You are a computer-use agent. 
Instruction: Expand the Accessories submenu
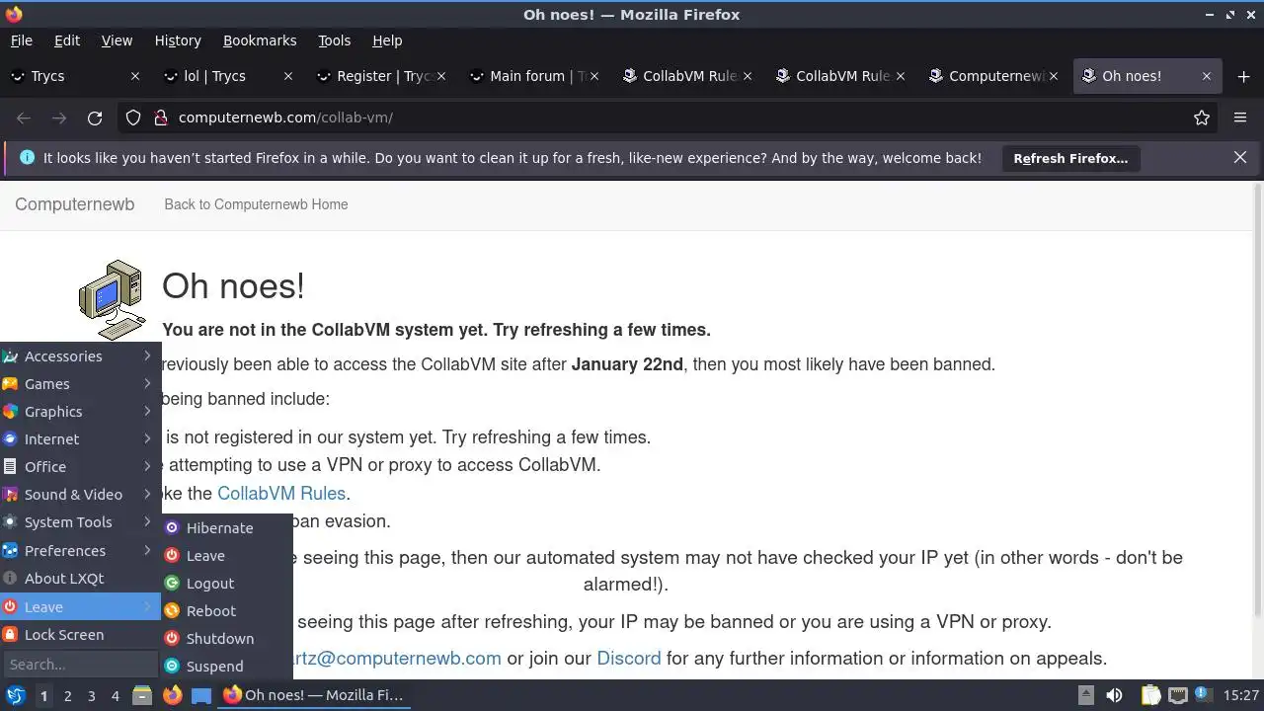80,356
